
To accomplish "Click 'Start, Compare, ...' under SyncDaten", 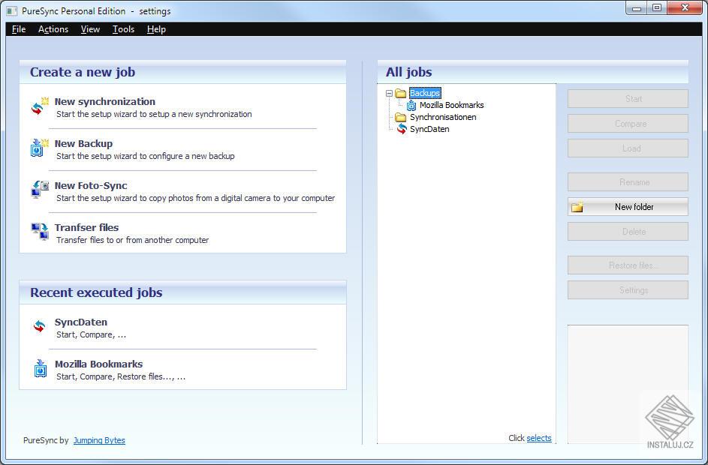I will (91, 334).
